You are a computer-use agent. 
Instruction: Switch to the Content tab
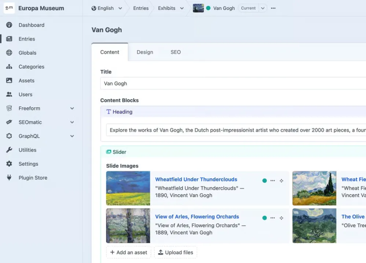pyautogui.click(x=110, y=52)
